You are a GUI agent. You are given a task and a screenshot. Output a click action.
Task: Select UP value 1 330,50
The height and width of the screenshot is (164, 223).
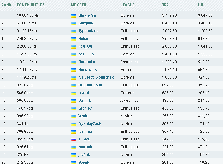[x=205, y=54]
